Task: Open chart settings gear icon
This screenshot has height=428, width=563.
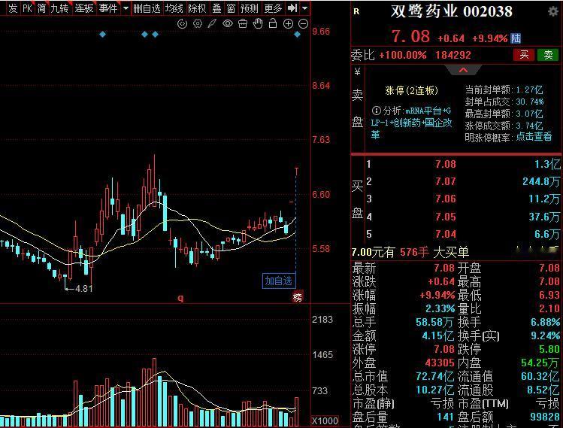Action: 198,24
